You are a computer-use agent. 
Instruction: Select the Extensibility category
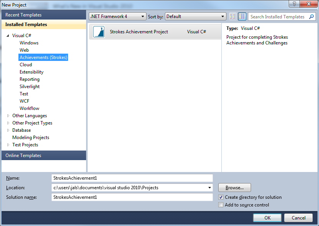click(32, 72)
